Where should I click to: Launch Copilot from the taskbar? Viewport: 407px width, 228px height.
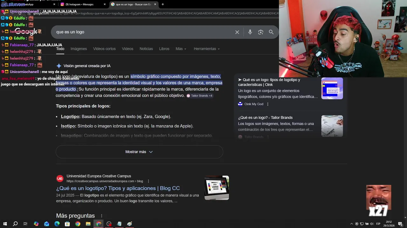pos(36,224)
